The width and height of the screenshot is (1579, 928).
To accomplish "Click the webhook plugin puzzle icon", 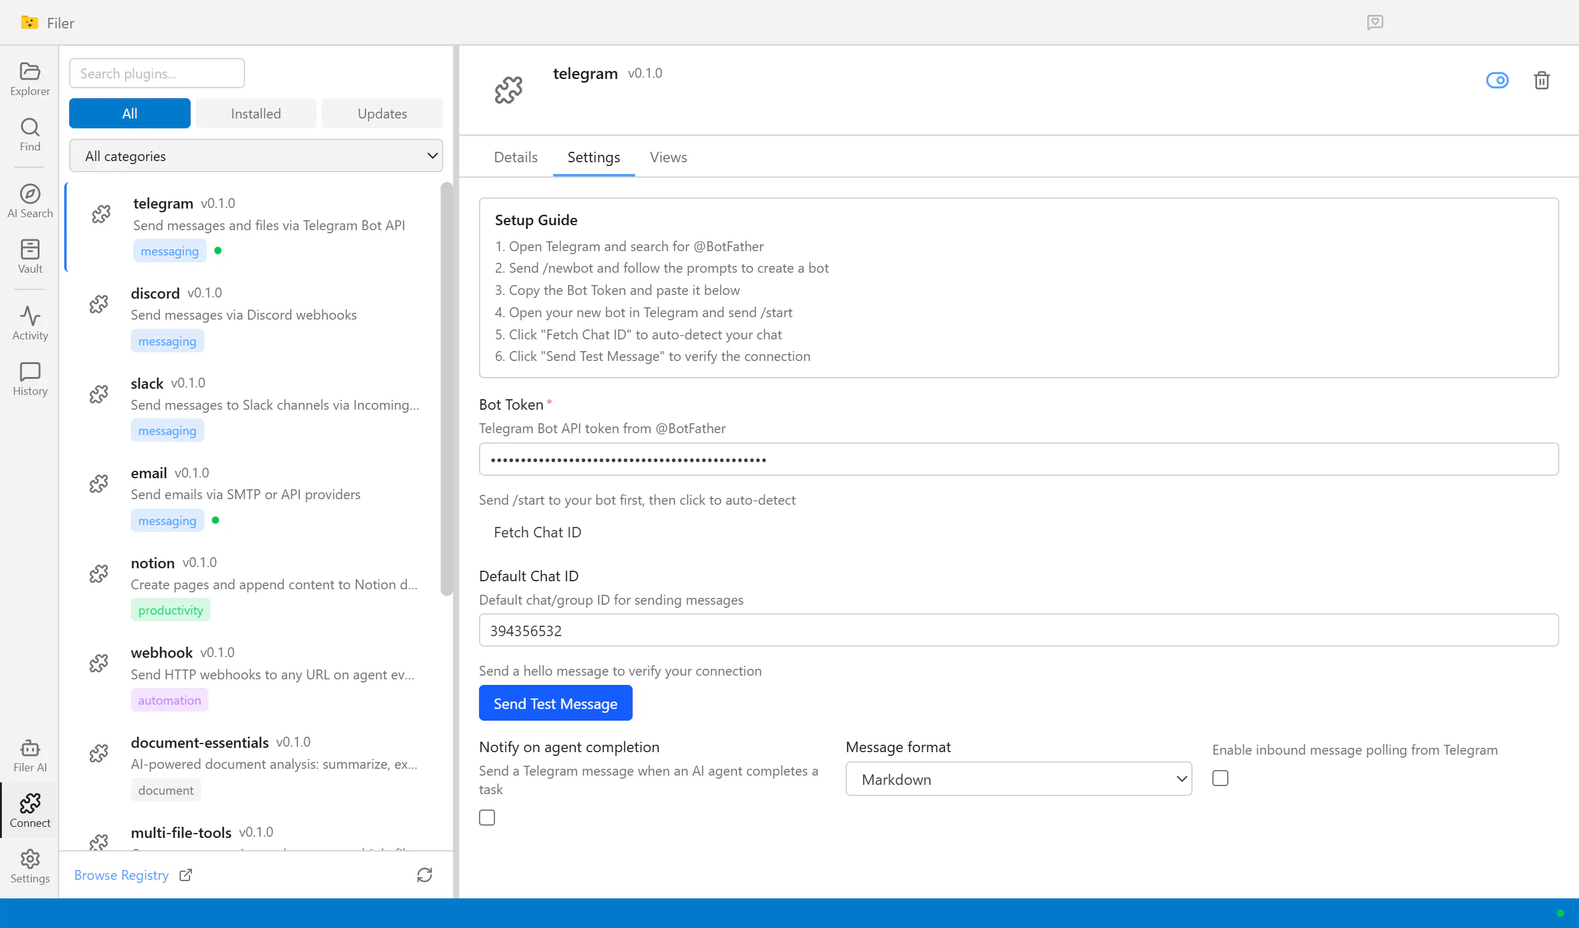I will click(98, 663).
